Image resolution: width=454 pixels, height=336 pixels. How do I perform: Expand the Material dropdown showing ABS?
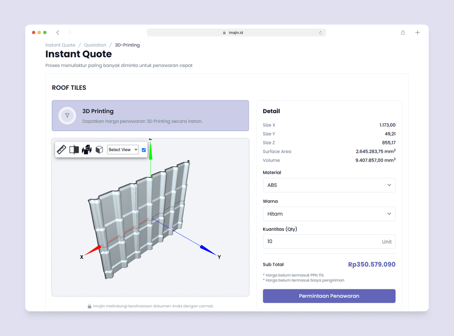329,185
